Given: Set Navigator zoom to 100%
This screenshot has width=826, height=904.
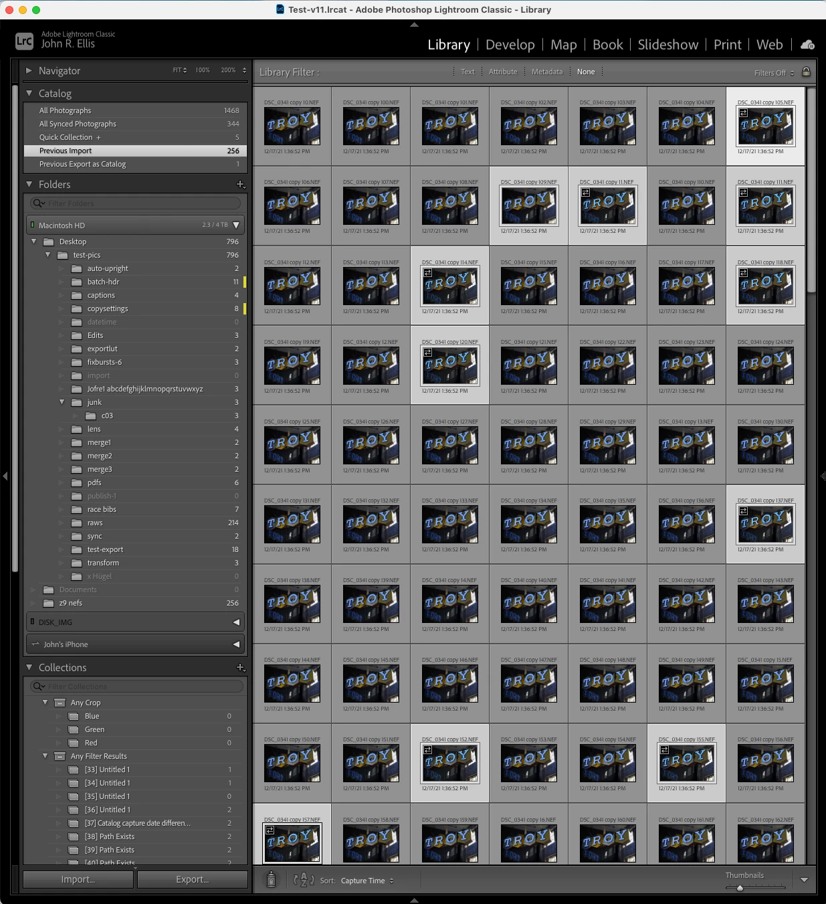Looking at the screenshot, I should click(x=203, y=70).
